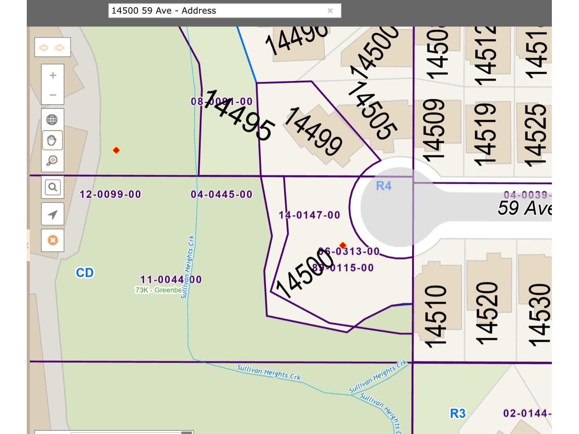Clear the address search field X
579x434 pixels.
tap(330, 10)
